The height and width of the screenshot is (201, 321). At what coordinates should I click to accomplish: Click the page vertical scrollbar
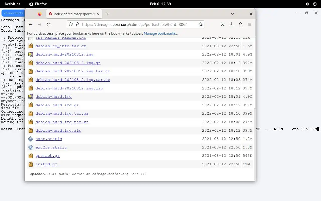tap(255, 144)
